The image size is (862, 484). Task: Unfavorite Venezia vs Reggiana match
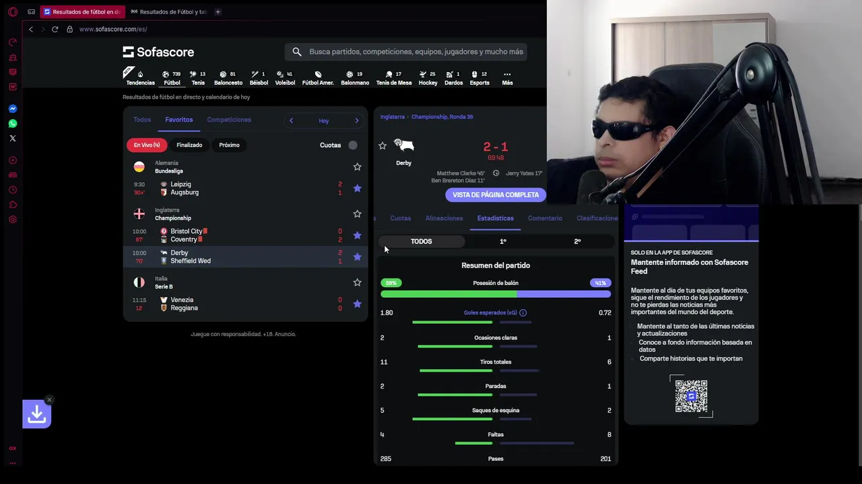click(358, 304)
